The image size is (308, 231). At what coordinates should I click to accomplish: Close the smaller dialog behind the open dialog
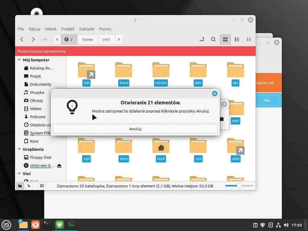click(x=224, y=104)
